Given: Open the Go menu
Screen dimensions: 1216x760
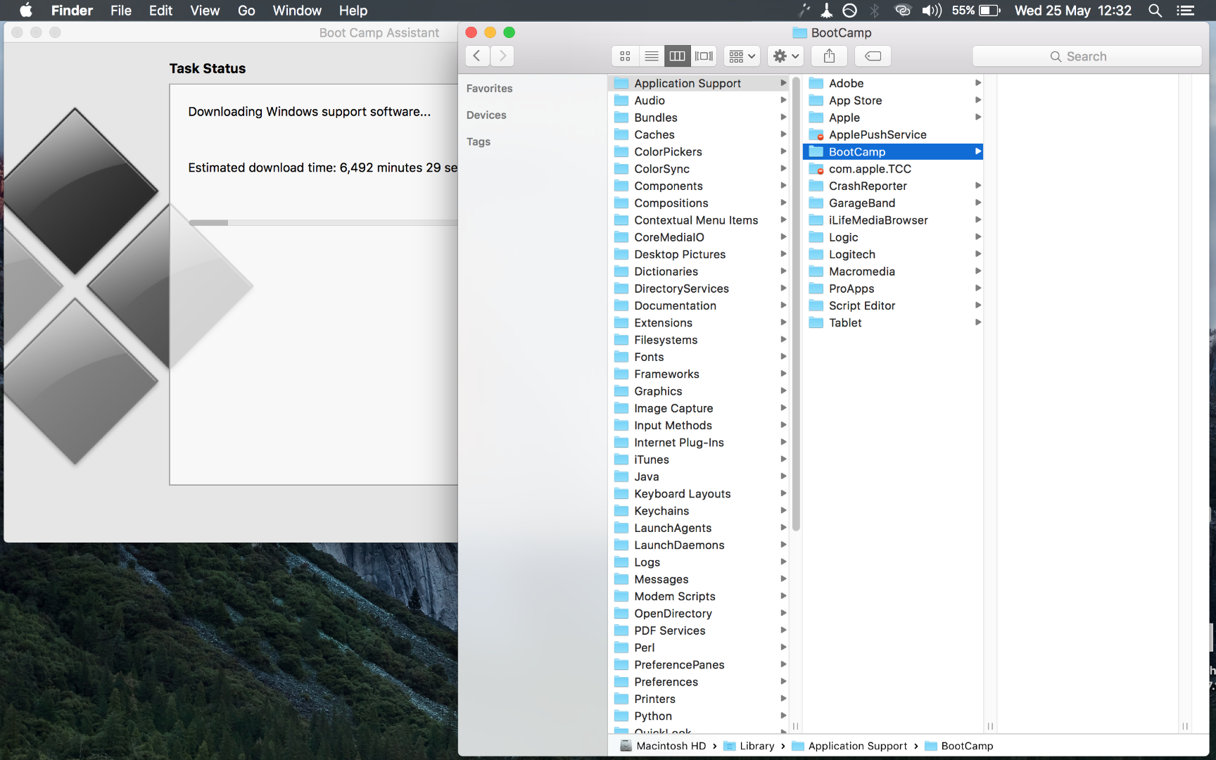Looking at the screenshot, I should [x=246, y=11].
